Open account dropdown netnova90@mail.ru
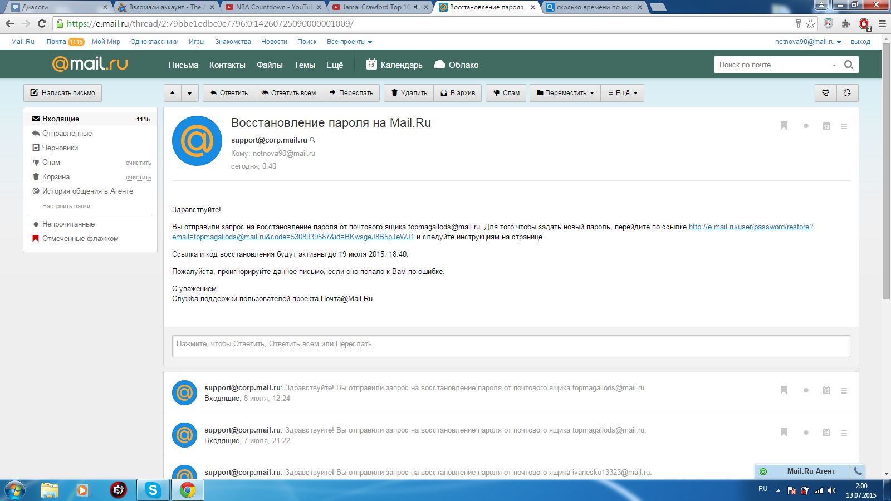Viewport: 891px width, 501px height. click(808, 42)
